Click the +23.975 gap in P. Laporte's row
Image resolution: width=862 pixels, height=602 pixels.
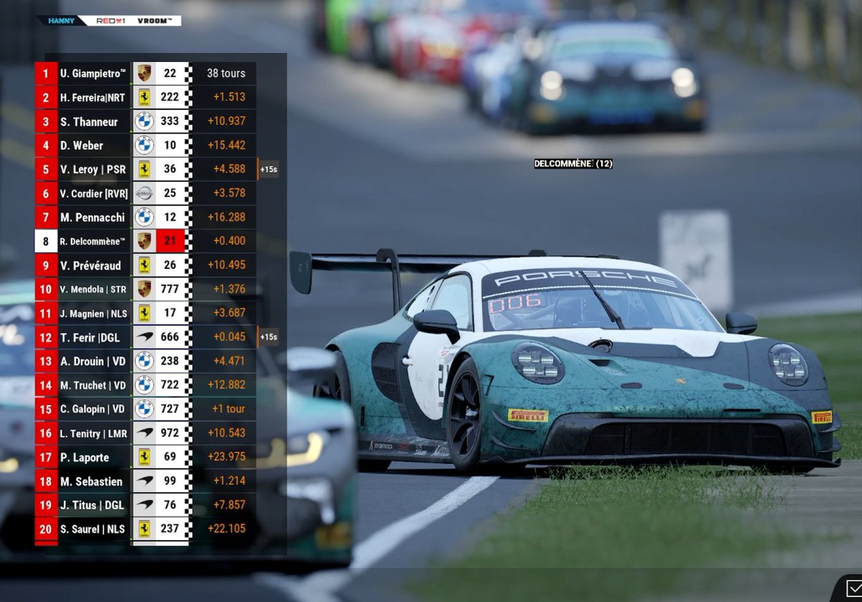pos(227,457)
